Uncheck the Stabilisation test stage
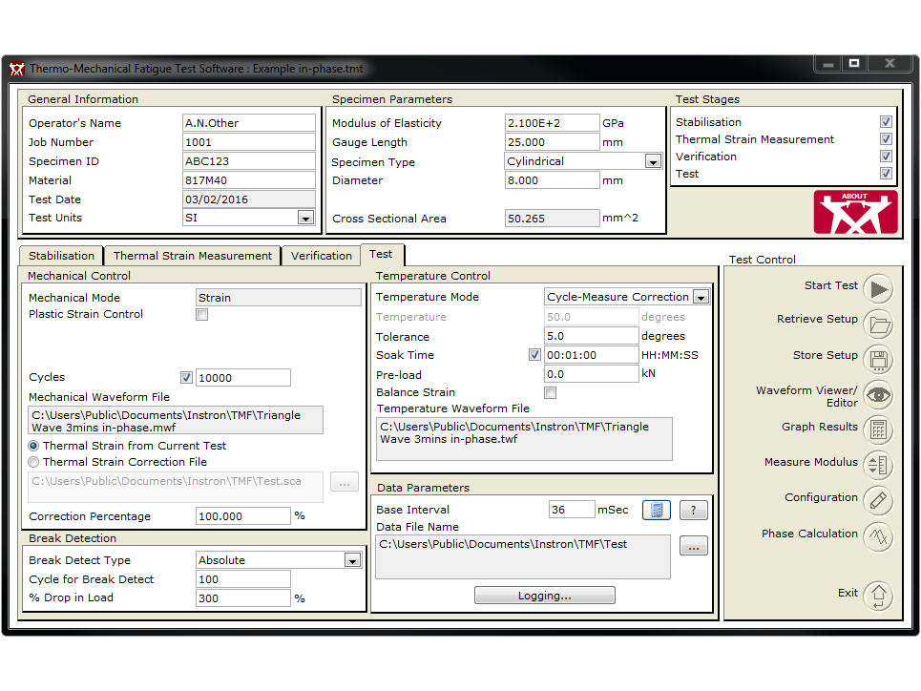921x691 pixels. point(886,122)
